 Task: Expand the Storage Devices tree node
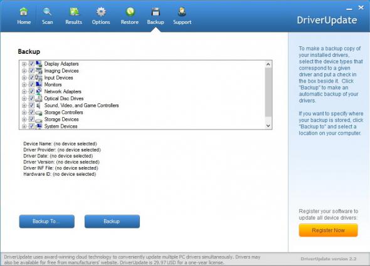pyautogui.click(x=24, y=120)
